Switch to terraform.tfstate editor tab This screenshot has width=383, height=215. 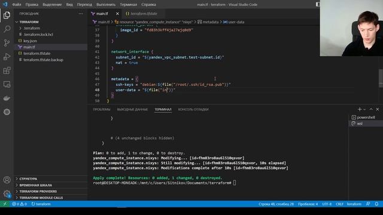144,14
